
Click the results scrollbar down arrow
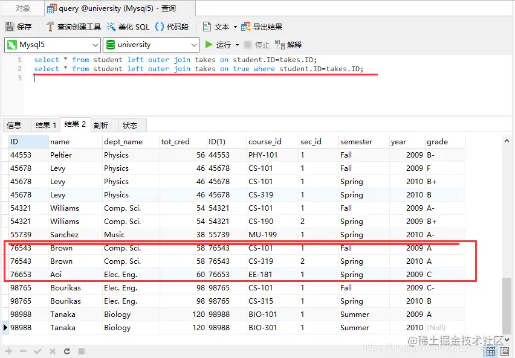(x=507, y=340)
